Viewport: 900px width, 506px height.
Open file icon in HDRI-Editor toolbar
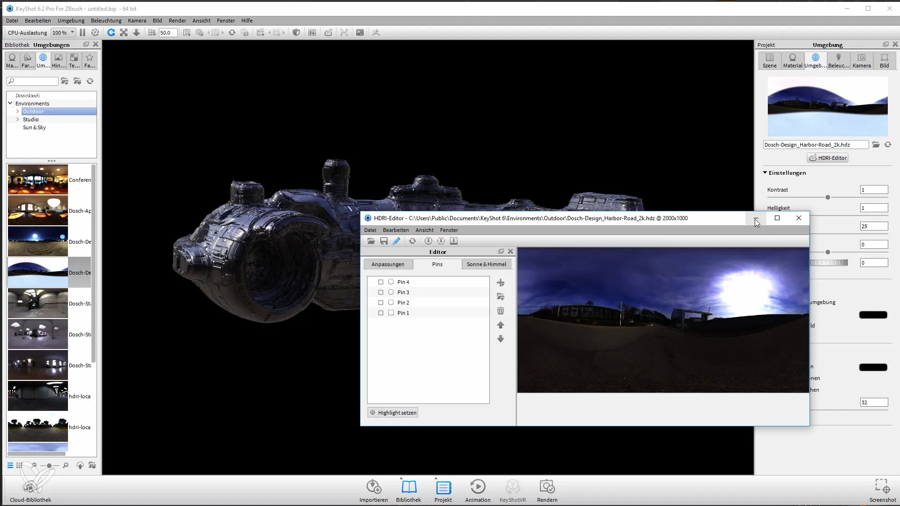pos(371,241)
